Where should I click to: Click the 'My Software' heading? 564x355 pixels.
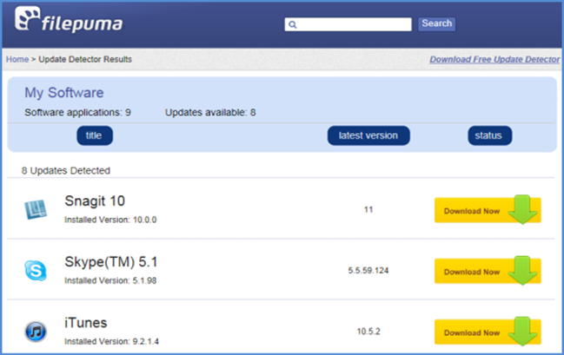[x=64, y=93]
